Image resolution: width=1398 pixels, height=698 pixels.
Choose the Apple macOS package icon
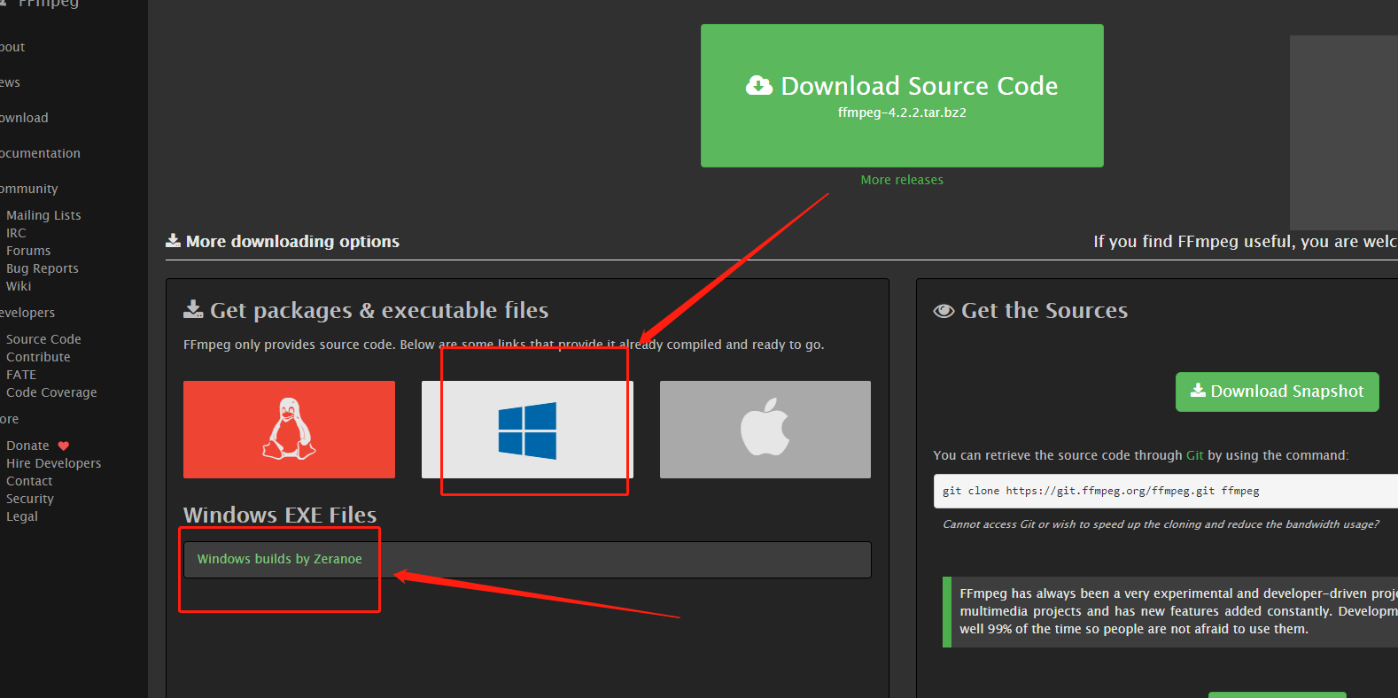(765, 430)
